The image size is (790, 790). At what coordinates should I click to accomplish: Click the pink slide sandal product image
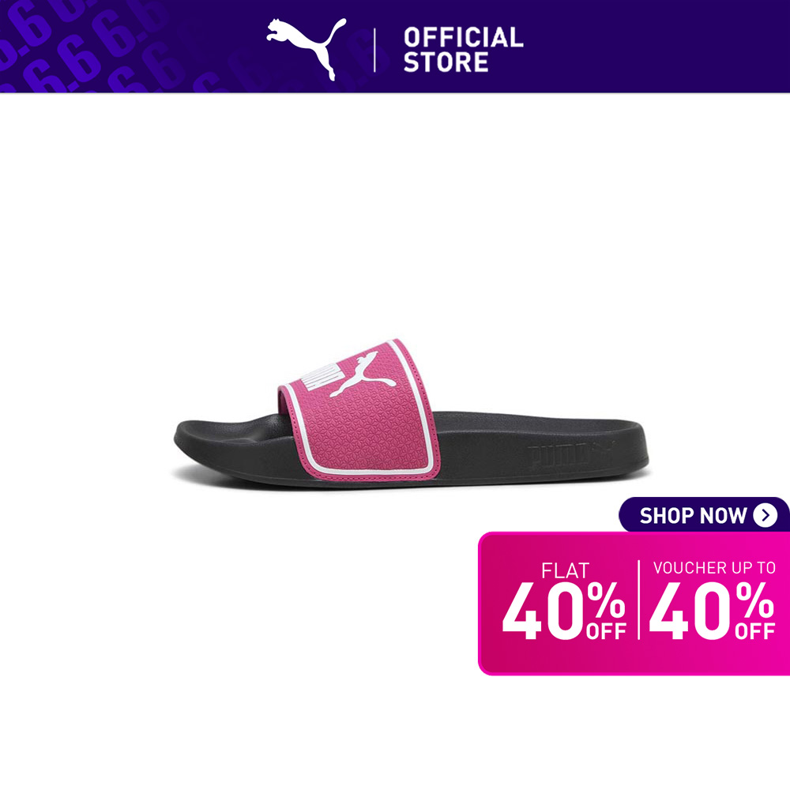coord(411,414)
